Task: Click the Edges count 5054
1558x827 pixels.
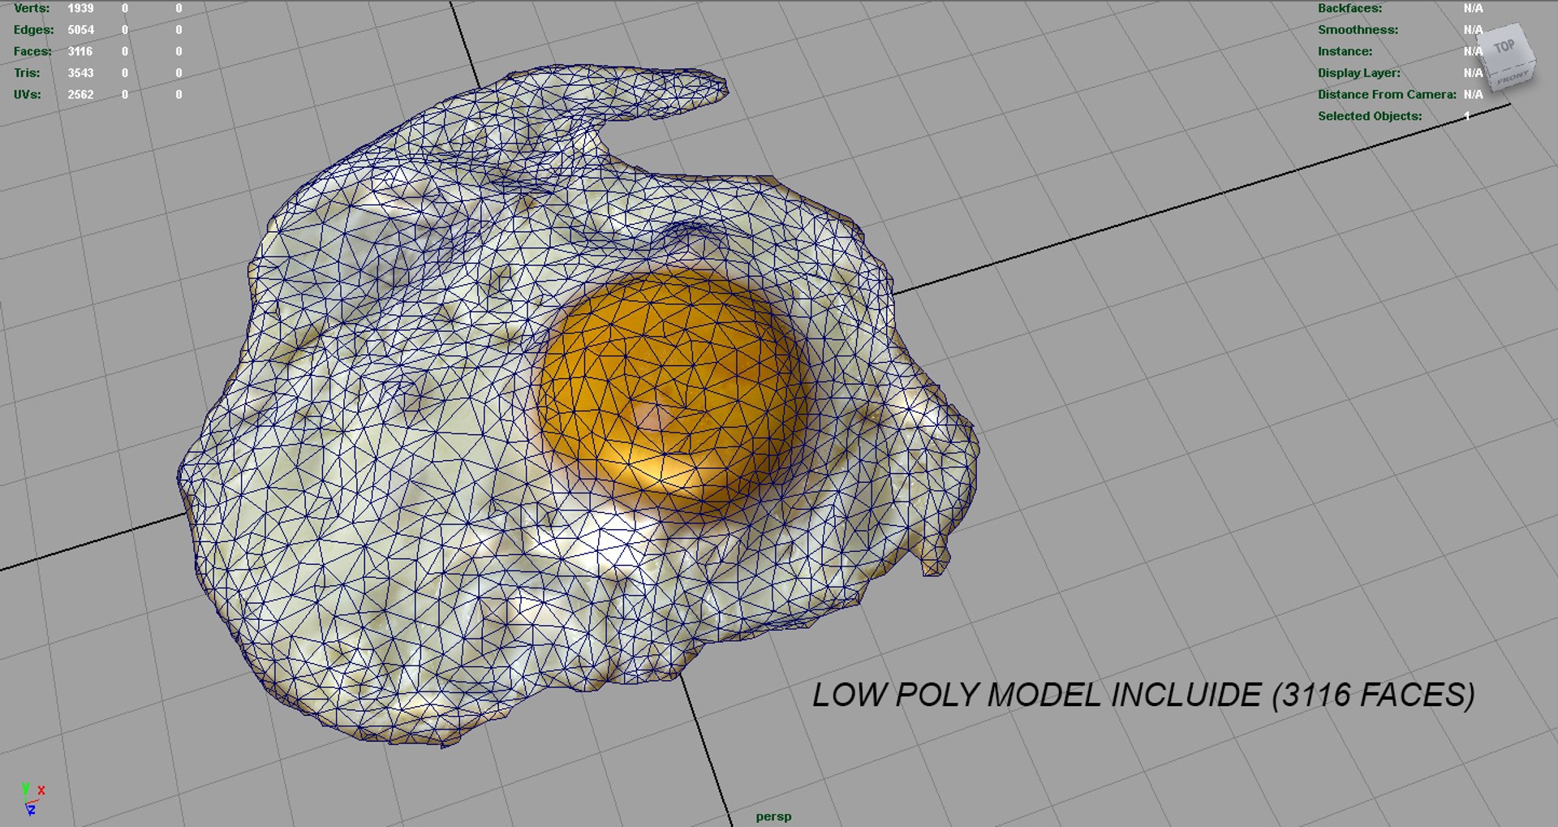Action: click(x=80, y=30)
